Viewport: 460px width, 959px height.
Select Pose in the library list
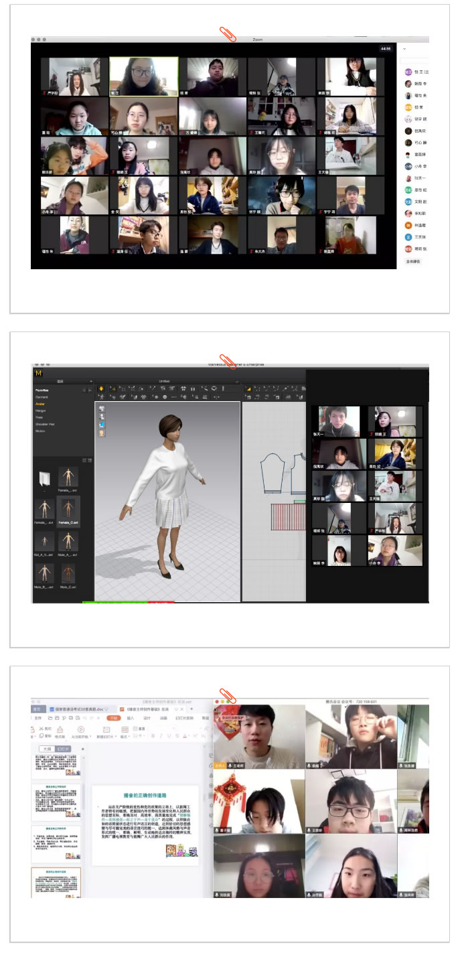(x=39, y=417)
